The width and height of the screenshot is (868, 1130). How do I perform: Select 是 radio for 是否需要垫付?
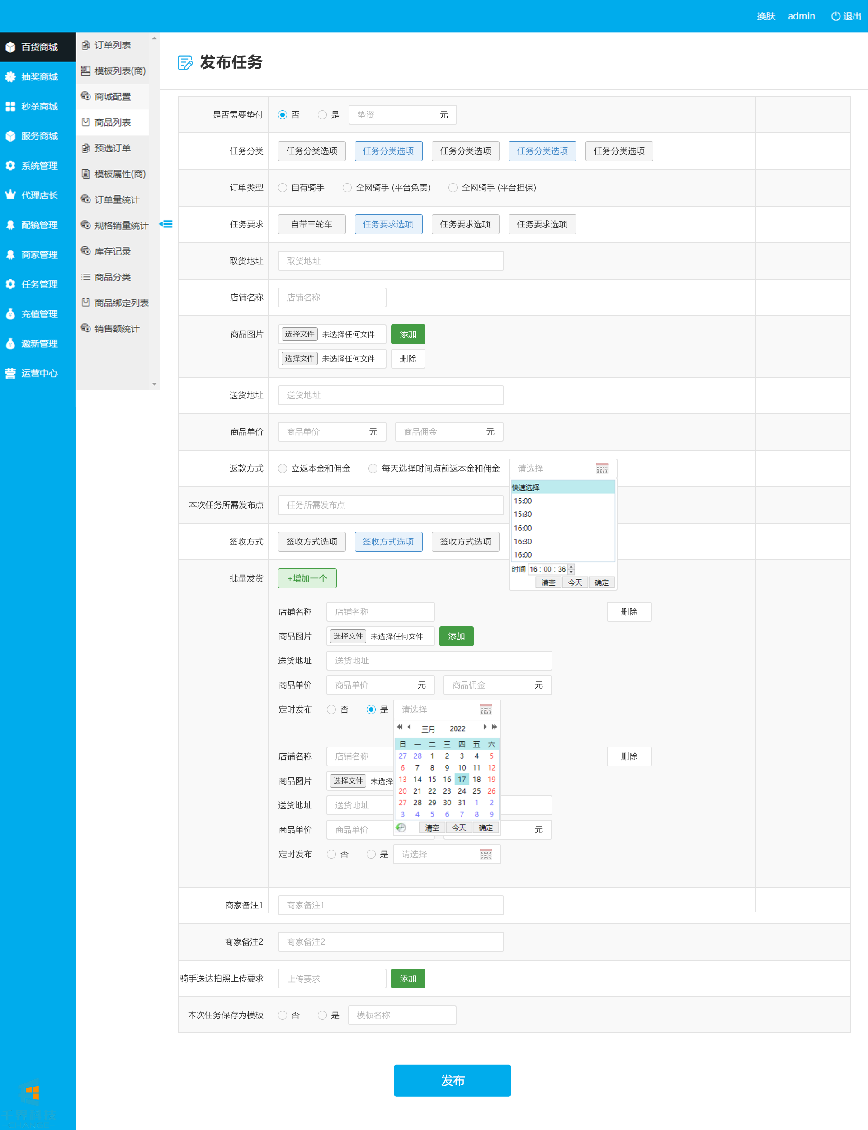click(x=322, y=115)
